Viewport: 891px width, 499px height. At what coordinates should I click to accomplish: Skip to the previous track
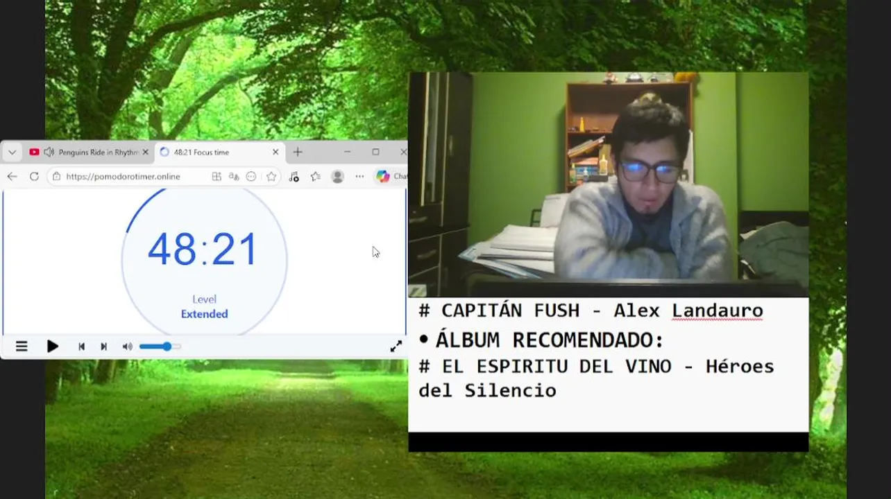pos(81,347)
